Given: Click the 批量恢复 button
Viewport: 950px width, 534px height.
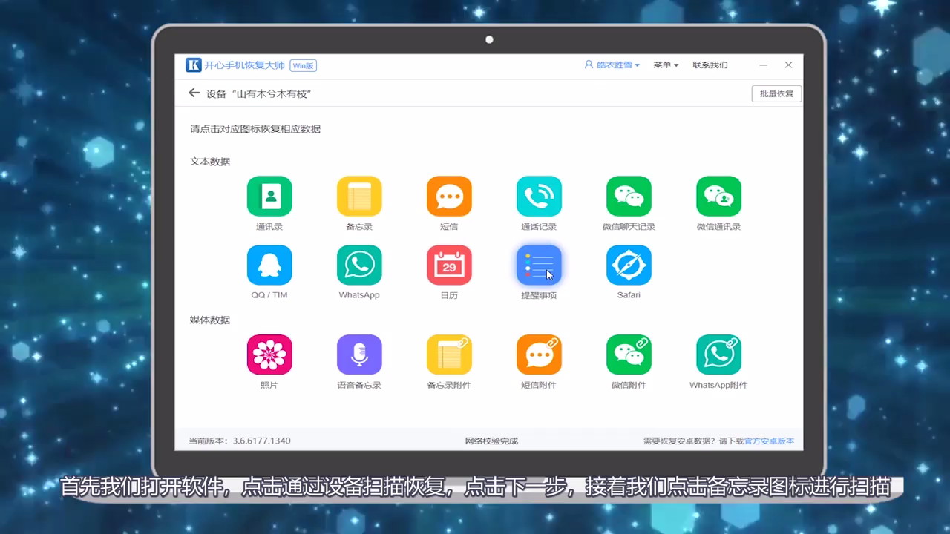Looking at the screenshot, I should point(776,93).
